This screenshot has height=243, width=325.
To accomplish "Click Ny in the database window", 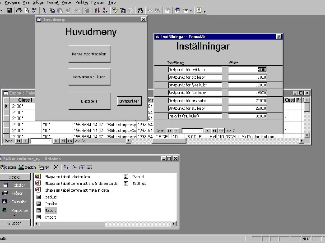I will click(x=44, y=167).
